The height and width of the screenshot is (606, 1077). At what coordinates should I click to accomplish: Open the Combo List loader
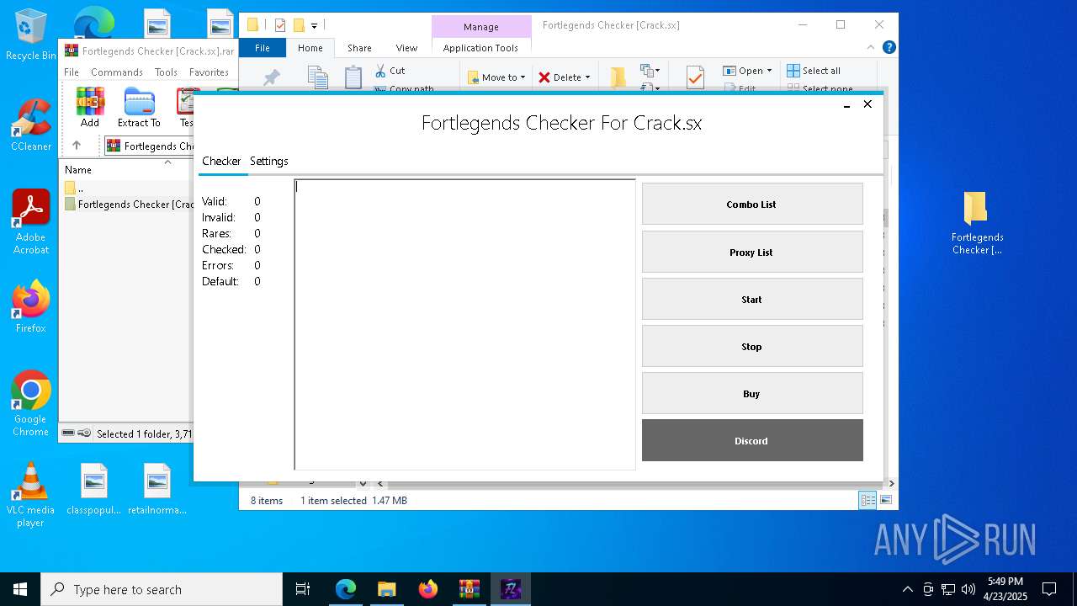752,204
